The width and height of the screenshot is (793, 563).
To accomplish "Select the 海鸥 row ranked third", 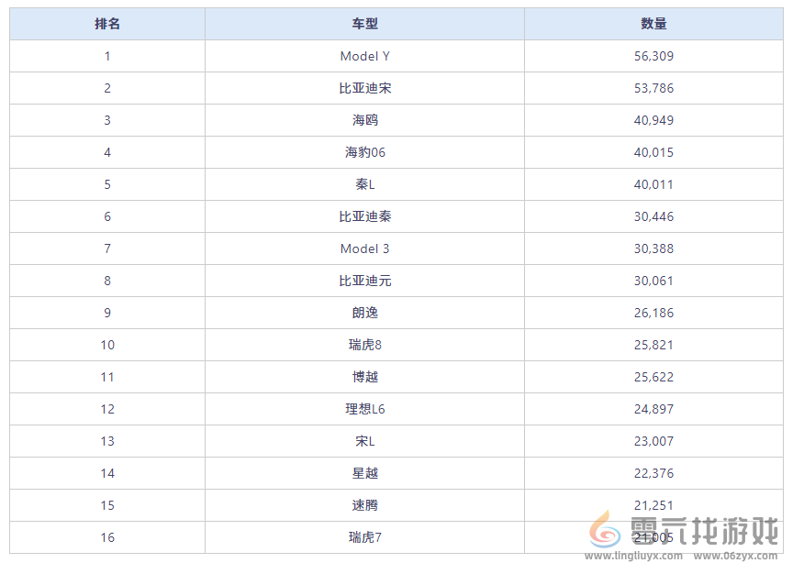I will click(x=365, y=120).
